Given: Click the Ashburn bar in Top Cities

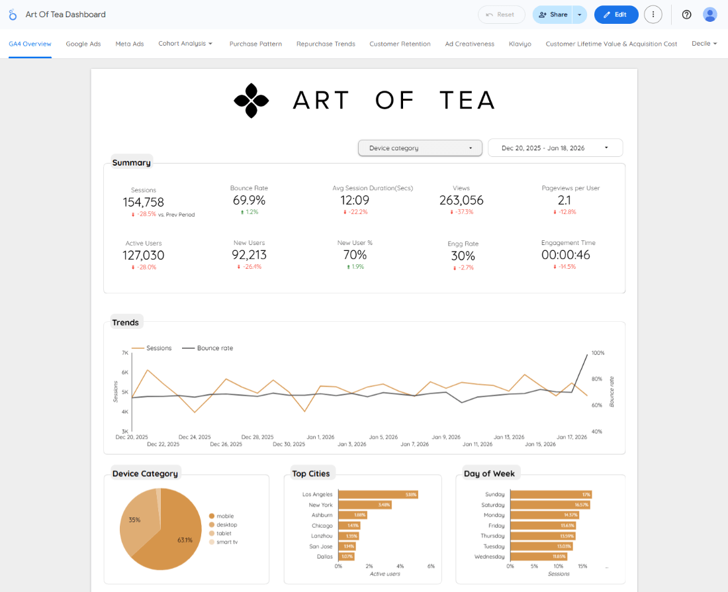Looking at the screenshot, I should coord(353,515).
